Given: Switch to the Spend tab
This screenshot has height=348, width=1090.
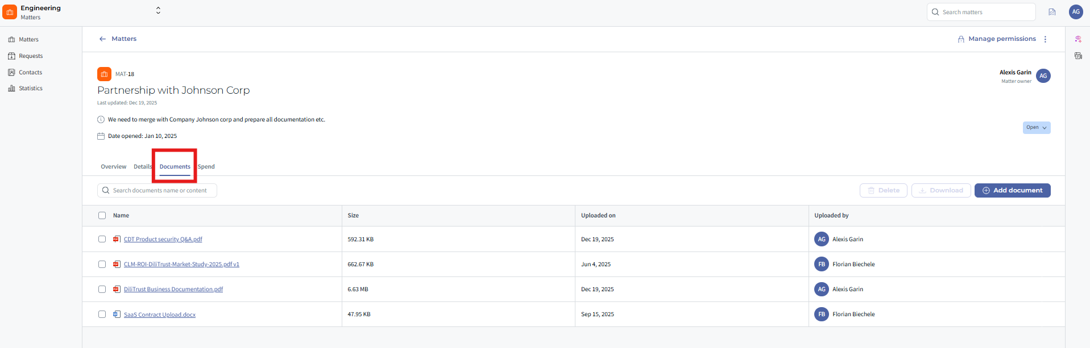Looking at the screenshot, I should [x=206, y=167].
